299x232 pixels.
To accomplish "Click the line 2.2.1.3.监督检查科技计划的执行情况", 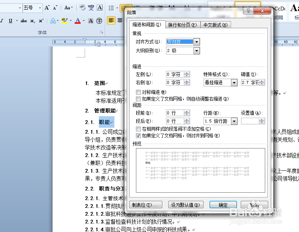I will (x=130, y=222).
